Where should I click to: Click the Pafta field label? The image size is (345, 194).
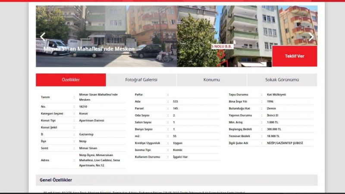click(x=138, y=94)
